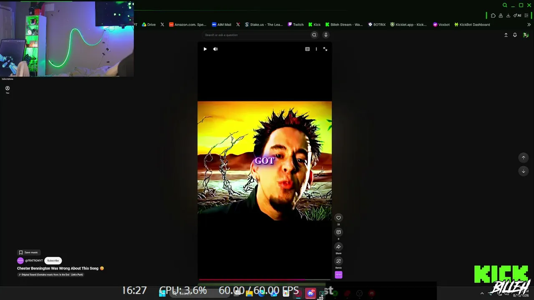This screenshot has height=300, width=534.
Task: Expand the bookmarks overflow chevron
Action: coord(529,25)
